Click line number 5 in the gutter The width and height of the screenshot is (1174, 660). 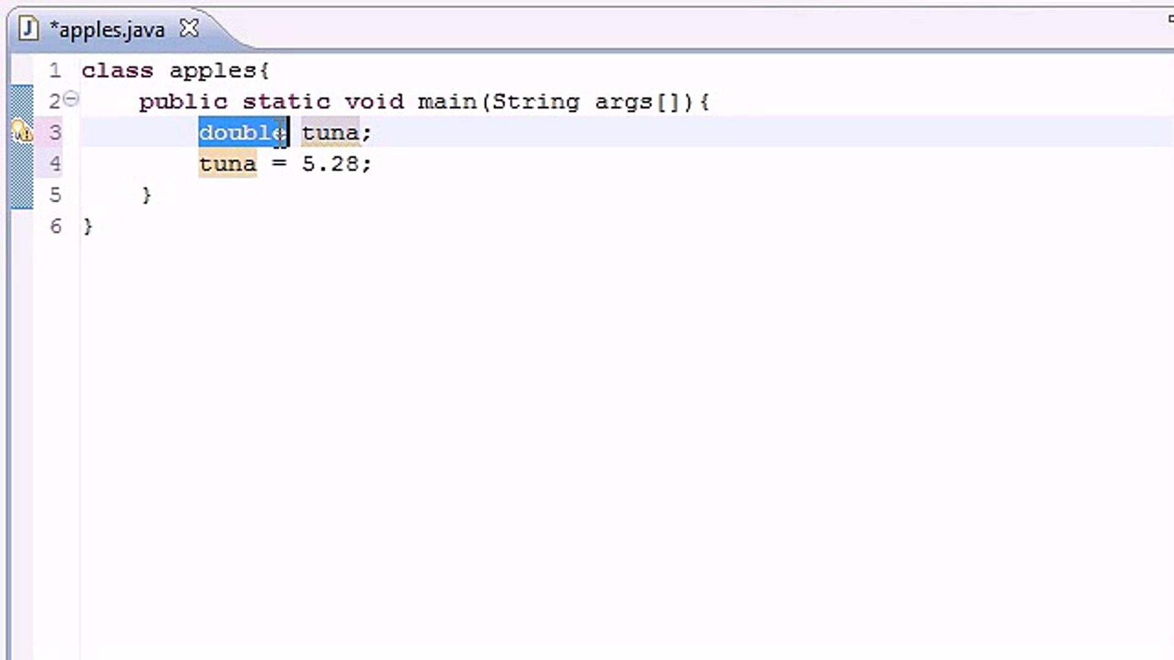tap(55, 195)
